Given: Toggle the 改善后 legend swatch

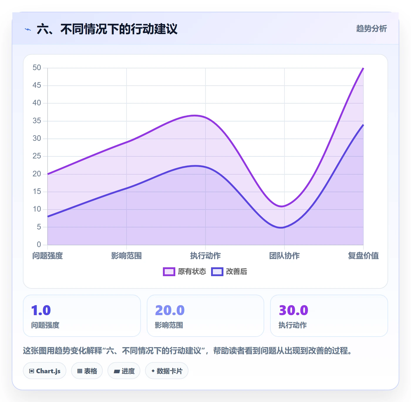Looking at the screenshot, I should [x=217, y=272].
